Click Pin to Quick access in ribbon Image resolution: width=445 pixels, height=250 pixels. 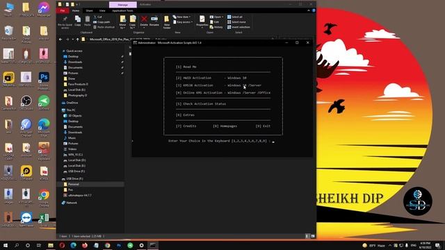point(65,22)
